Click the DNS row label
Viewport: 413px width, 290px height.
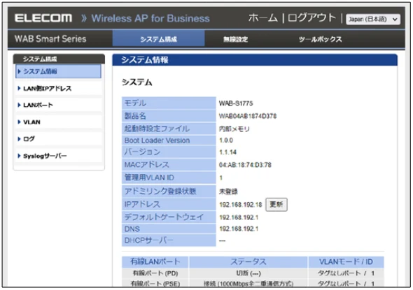(x=132, y=229)
